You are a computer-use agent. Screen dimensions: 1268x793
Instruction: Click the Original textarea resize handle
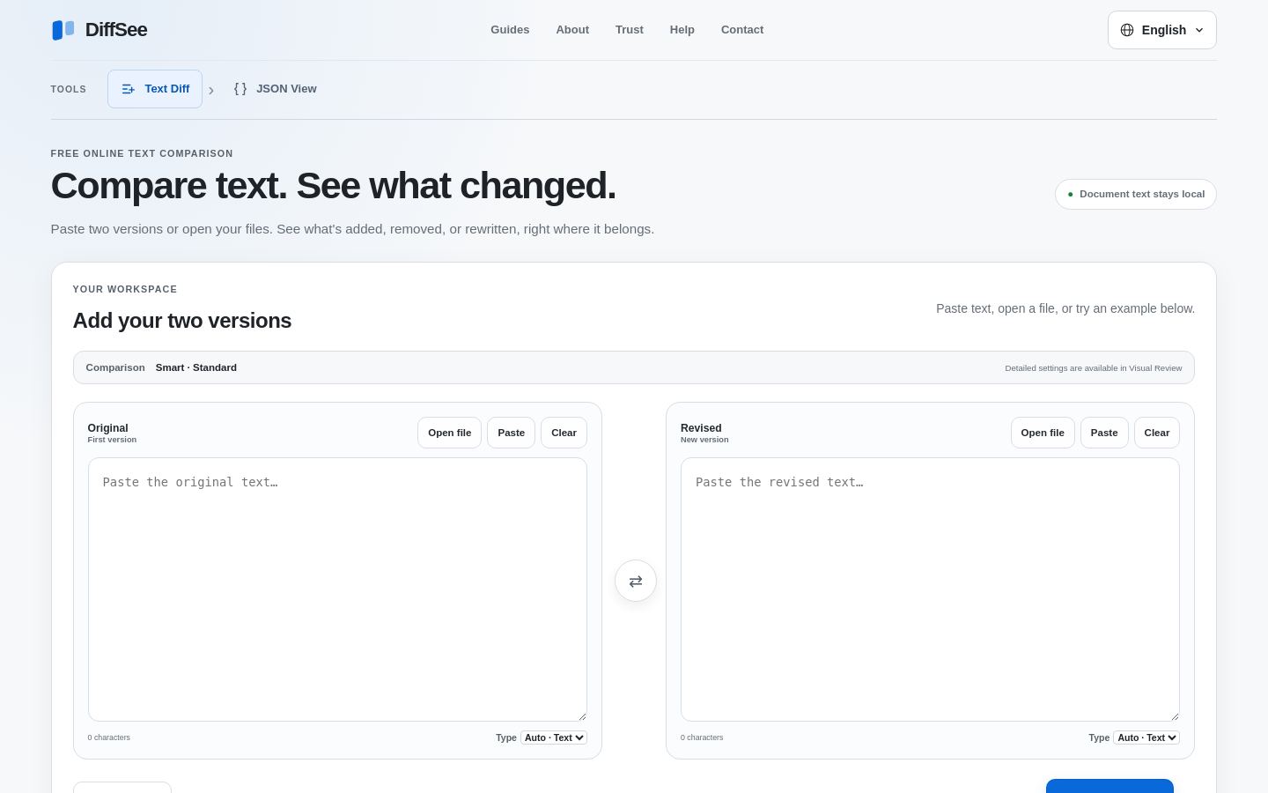pyautogui.click(x=581, y=715)
